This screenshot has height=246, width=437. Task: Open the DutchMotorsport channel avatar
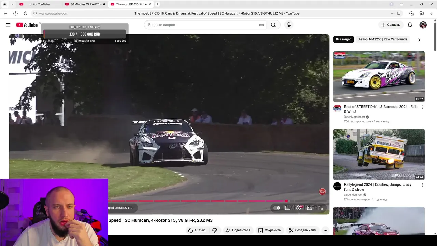(x=337, y=109)
